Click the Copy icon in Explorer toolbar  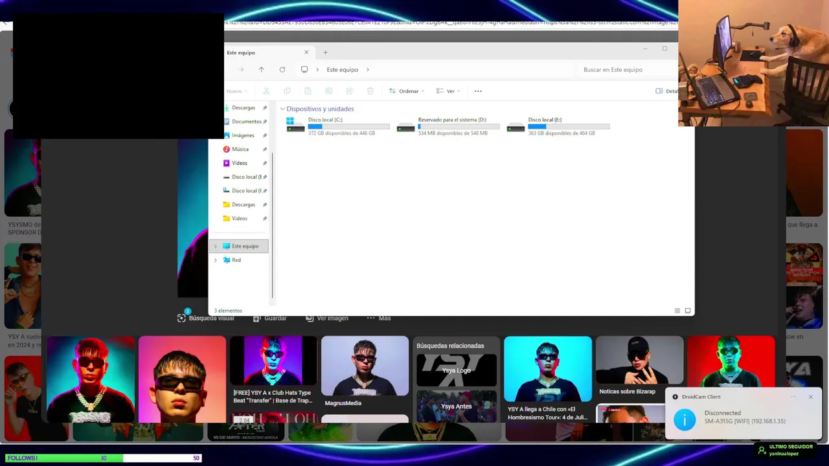point(287,91)
